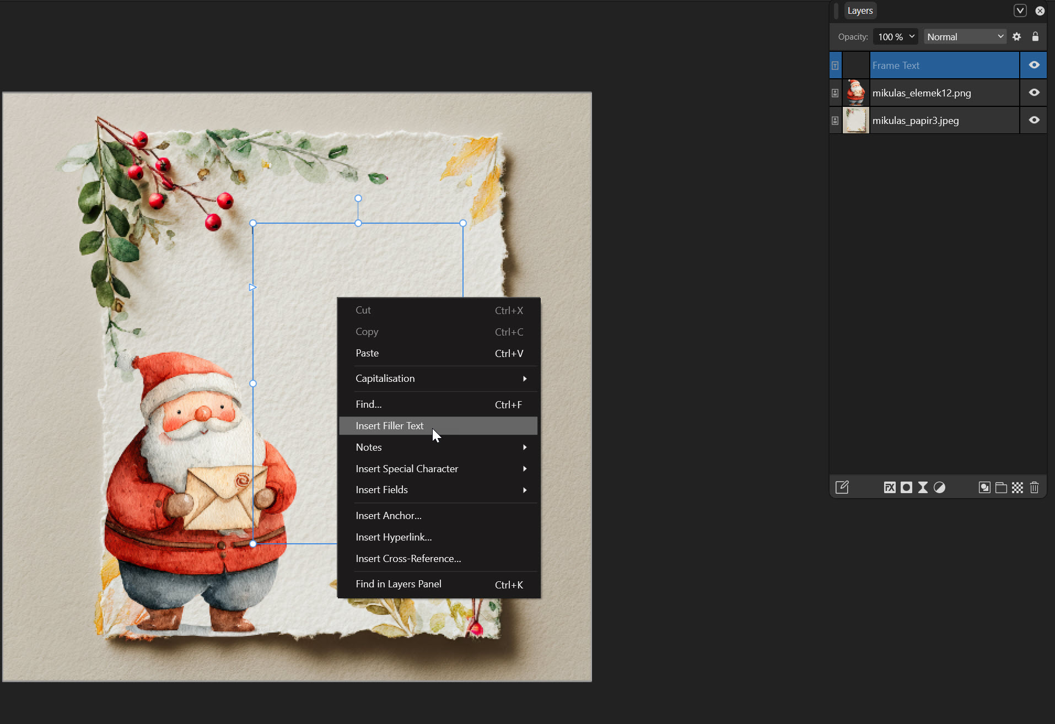
Task: Open the Opacity percentage dropdown
Action: click(x=896, y=37)
